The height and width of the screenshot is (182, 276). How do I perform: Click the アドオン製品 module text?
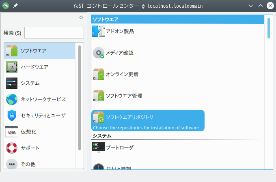point(120,31)
